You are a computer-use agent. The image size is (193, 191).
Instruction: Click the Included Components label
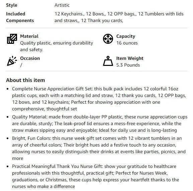point(20,17)
